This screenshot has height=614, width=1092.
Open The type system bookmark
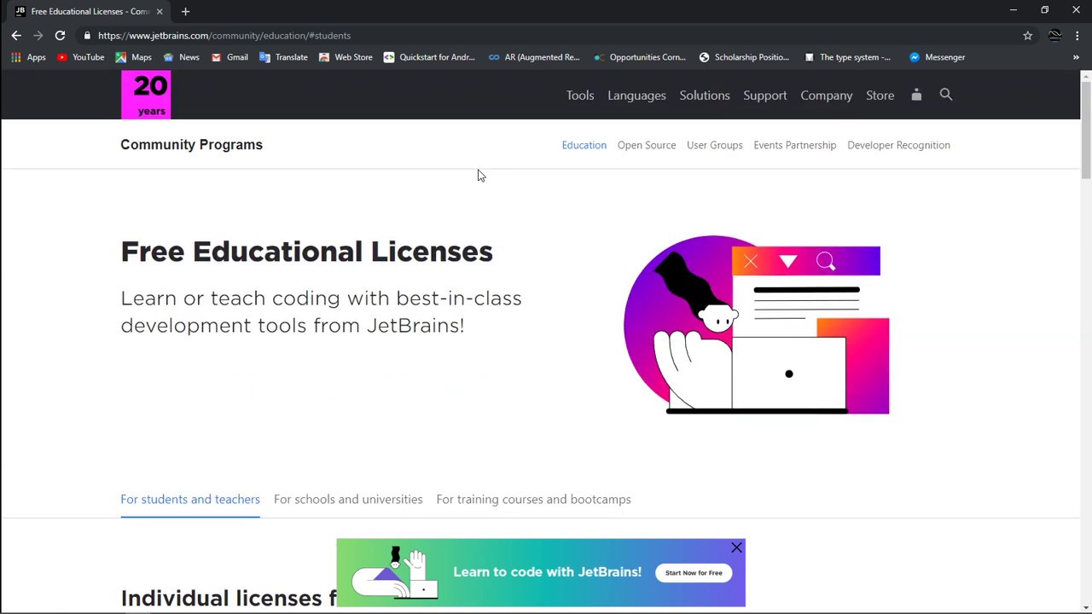click(x=847, y=57)
